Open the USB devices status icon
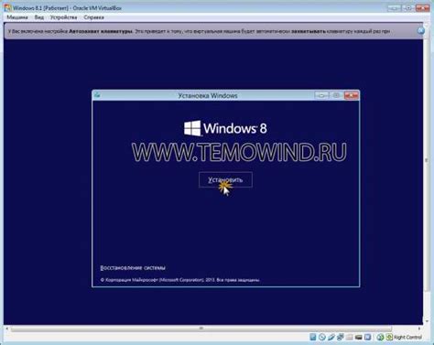This screenshot has width=434, height=345. click(x=331, y=337)
